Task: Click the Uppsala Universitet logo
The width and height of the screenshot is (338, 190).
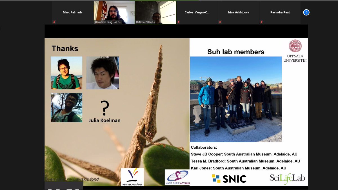Action: tap(295, 51)
